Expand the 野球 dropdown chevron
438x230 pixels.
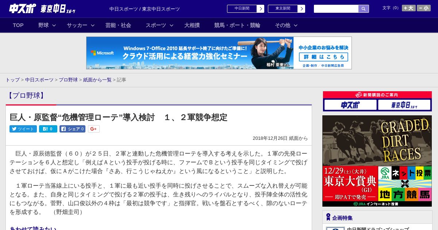54,25
